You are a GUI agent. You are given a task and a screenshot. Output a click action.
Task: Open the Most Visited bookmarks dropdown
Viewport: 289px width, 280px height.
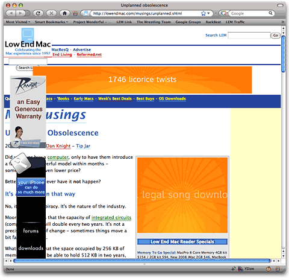coord(18,22)
